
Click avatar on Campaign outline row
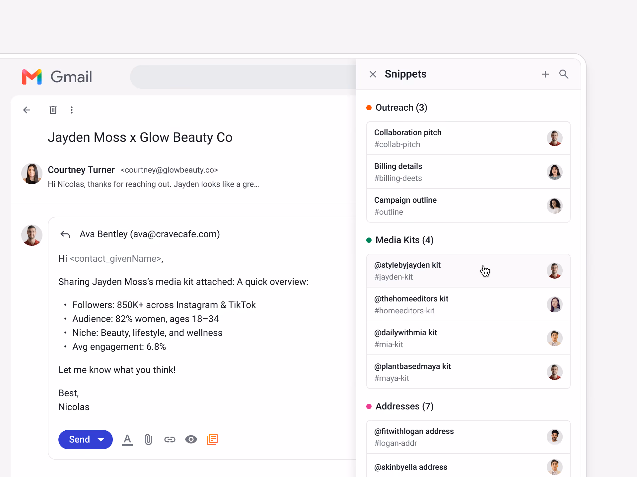555,206
